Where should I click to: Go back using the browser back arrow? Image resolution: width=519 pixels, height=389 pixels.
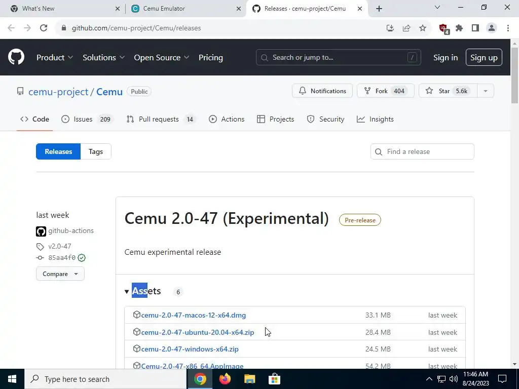click(11, 28)
